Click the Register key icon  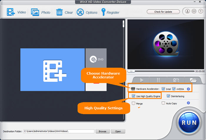(103, 12)
